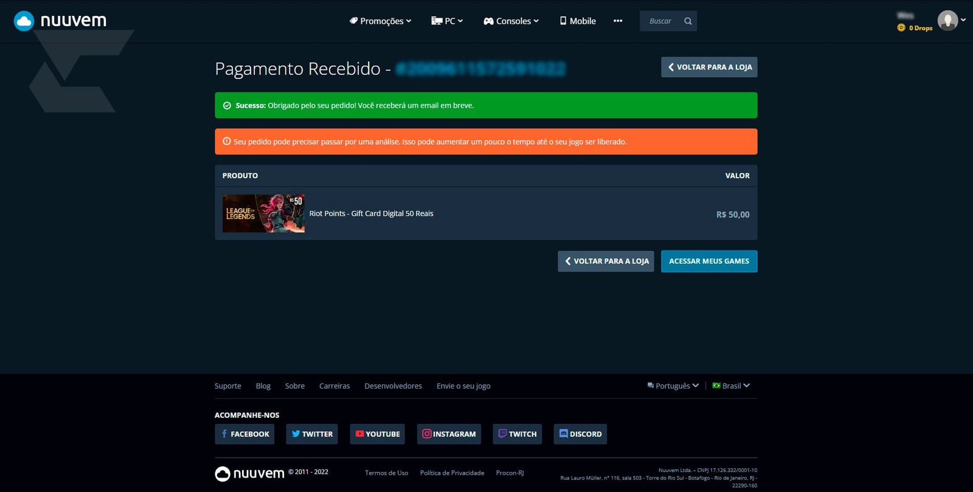This screenshot has width=973, height=492.
Task: Open the Nuuvem logo homepage link
Action: 60,21
